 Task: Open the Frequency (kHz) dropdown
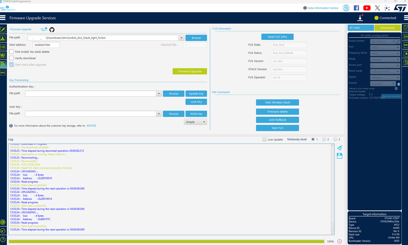click(385, 53)
